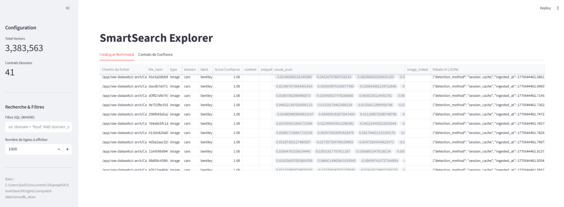Screen dimensions: 564x207
Task: Open JSON details ending in 1770644461.8137
Action: point(487,151)
